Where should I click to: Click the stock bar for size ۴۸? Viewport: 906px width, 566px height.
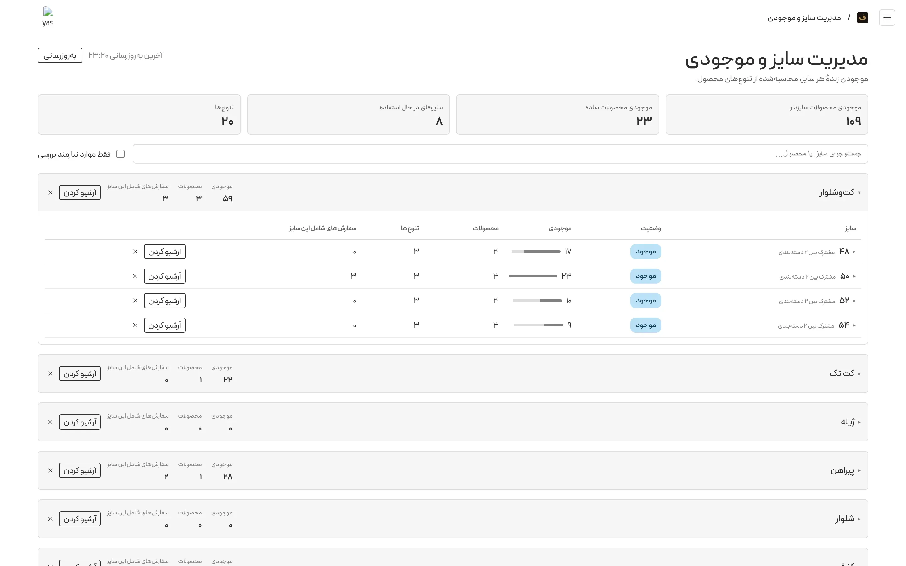click(536, 252)
